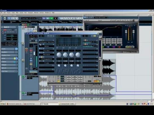This screenshot has height=115, width=154.
Task: Click the blue band button in EQ plugin
Action: 108,47
